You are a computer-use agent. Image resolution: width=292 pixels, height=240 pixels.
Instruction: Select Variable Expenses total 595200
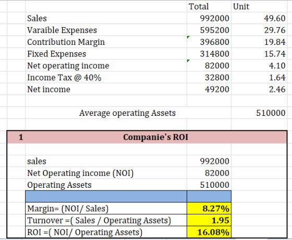(209, 30)
